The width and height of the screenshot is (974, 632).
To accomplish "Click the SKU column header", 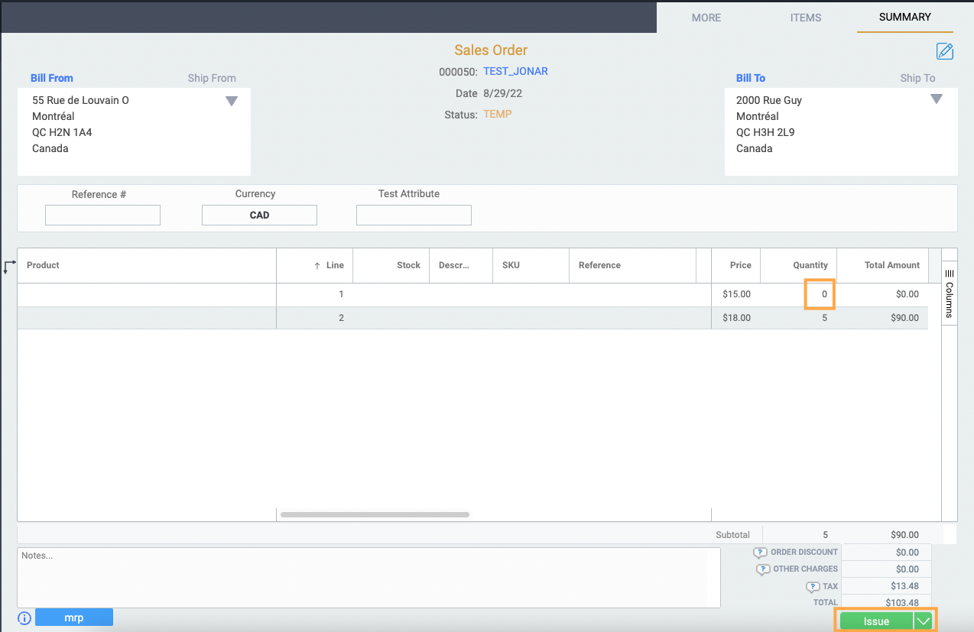I will pyautogui.click(x=531, y=265).
